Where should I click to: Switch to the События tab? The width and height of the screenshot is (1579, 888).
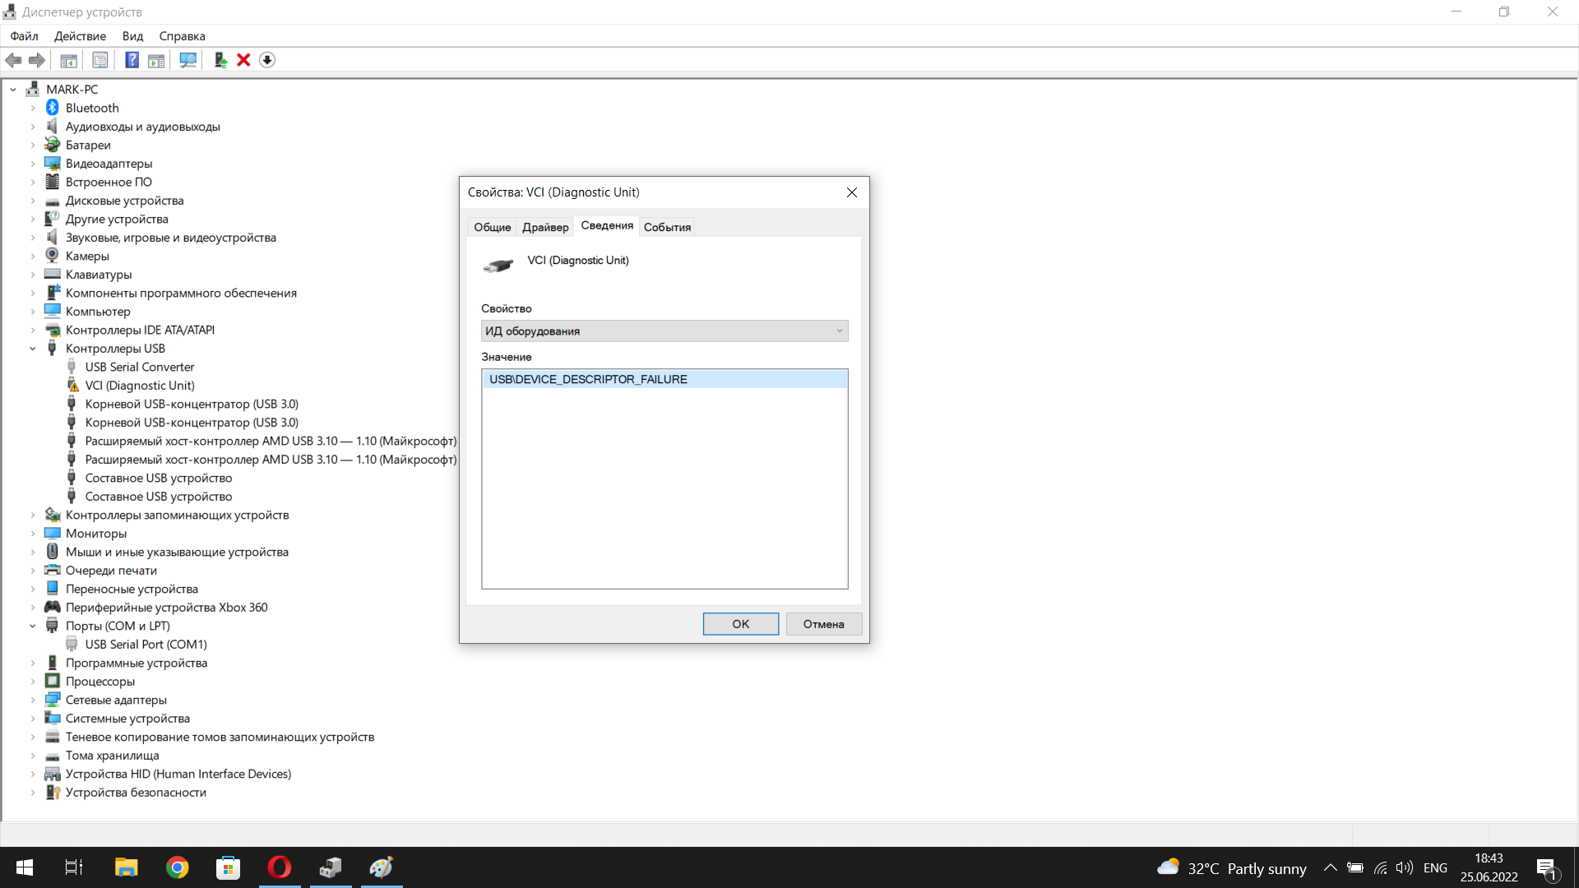(667, 227)
